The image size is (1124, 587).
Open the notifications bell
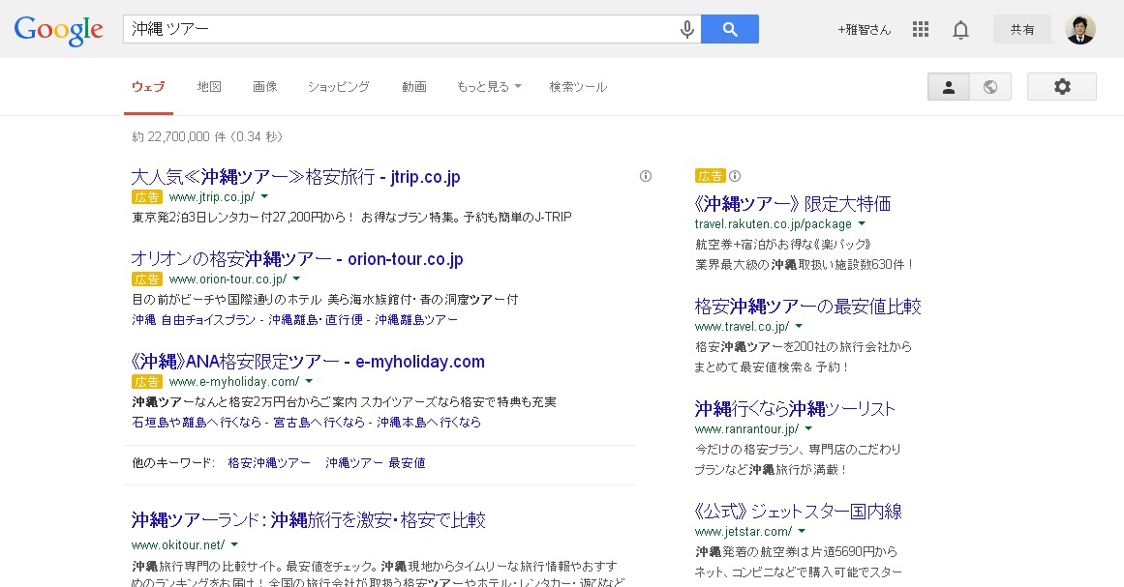coord(960,29)
